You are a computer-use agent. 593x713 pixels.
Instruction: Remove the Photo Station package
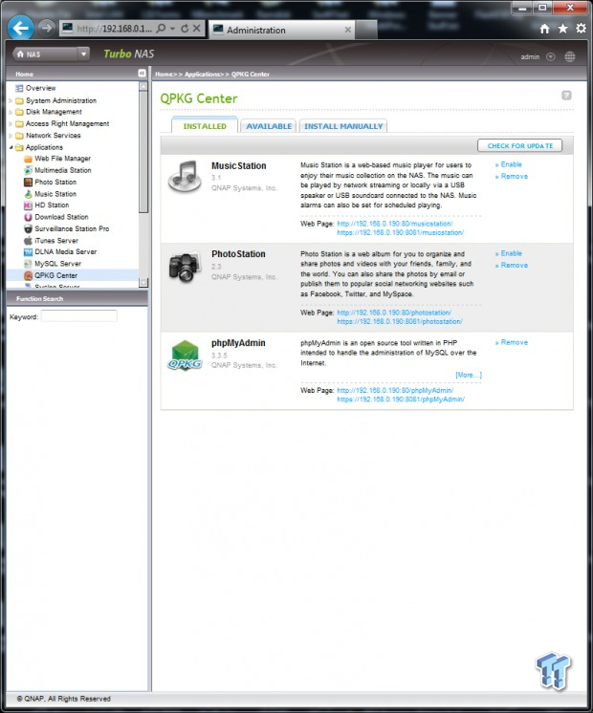coord(515,265)
